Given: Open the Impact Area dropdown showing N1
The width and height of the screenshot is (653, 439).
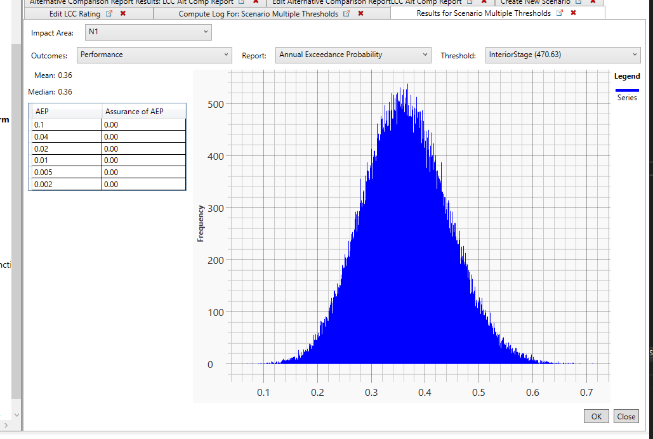Looking at the screenshot, I should click(205, 32).
